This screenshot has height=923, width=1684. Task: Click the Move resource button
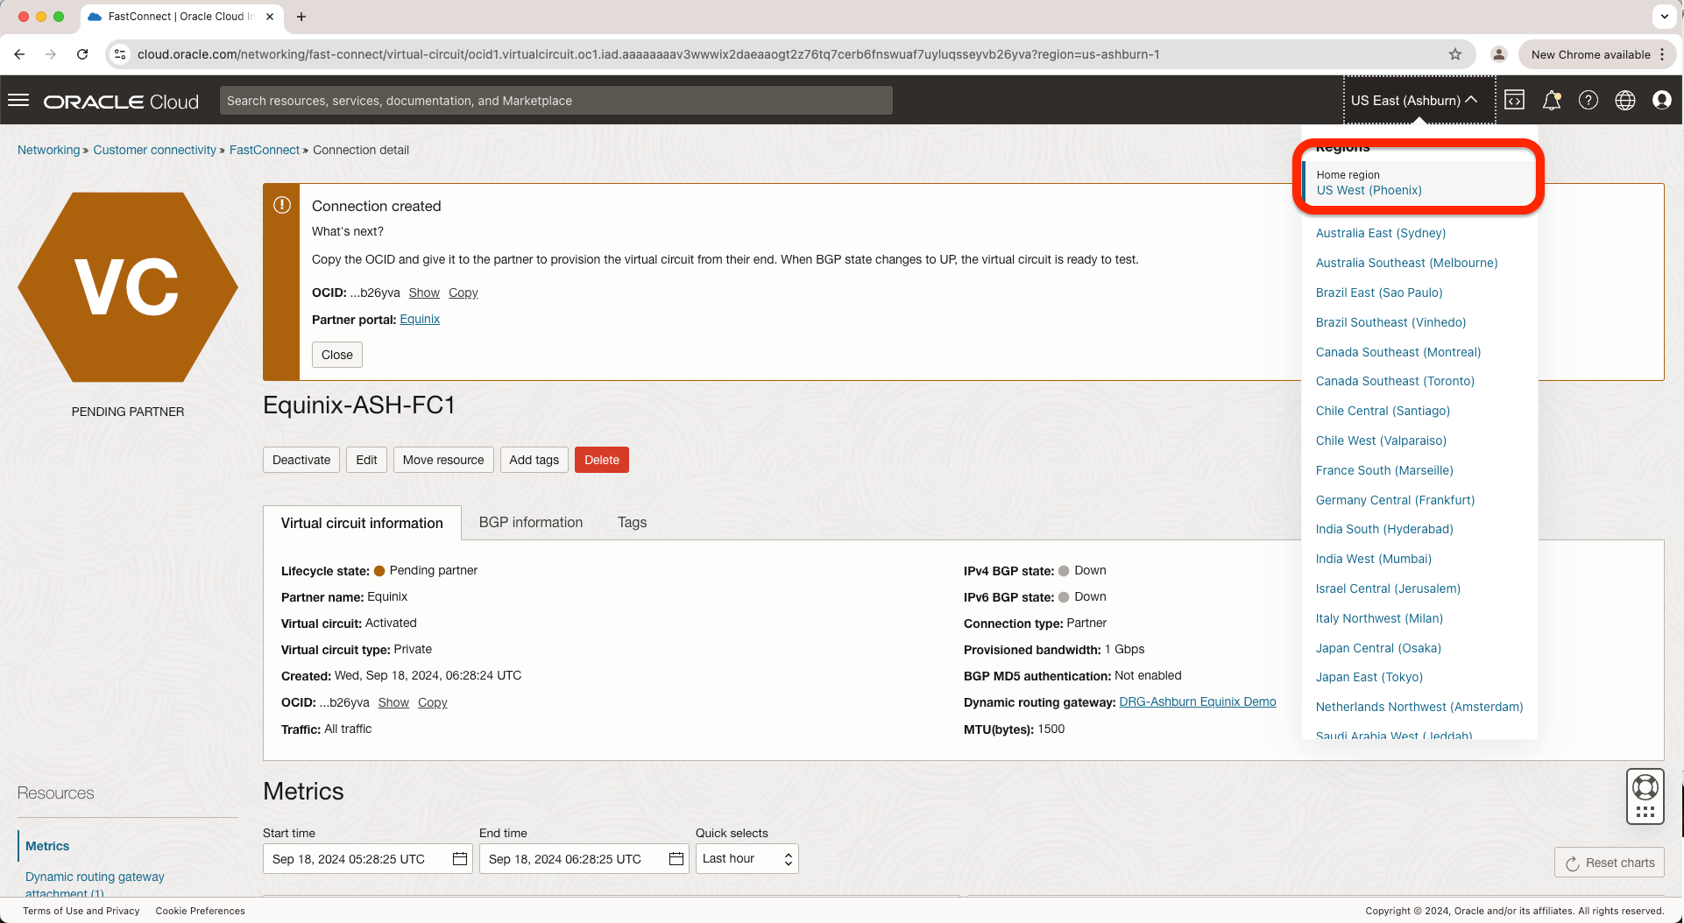point(443,460)
